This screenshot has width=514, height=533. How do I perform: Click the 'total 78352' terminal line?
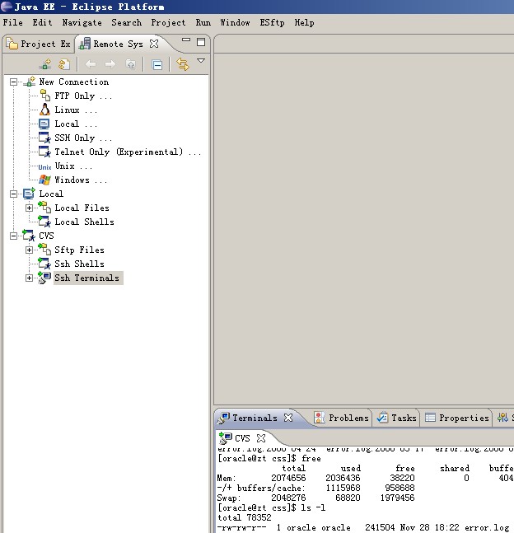pos(245,517)
